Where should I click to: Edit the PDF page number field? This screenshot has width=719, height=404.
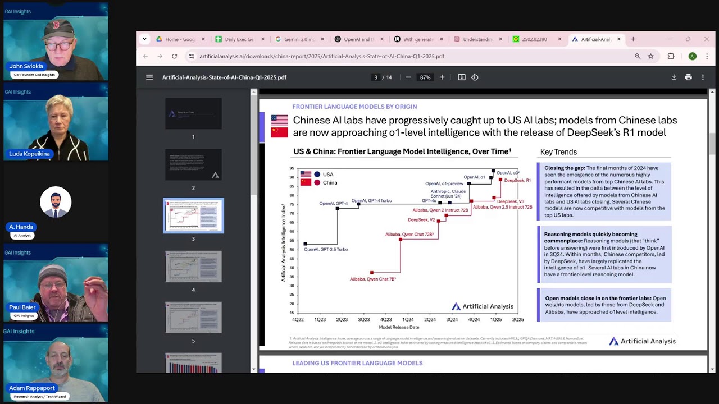(x=376, y=77)
